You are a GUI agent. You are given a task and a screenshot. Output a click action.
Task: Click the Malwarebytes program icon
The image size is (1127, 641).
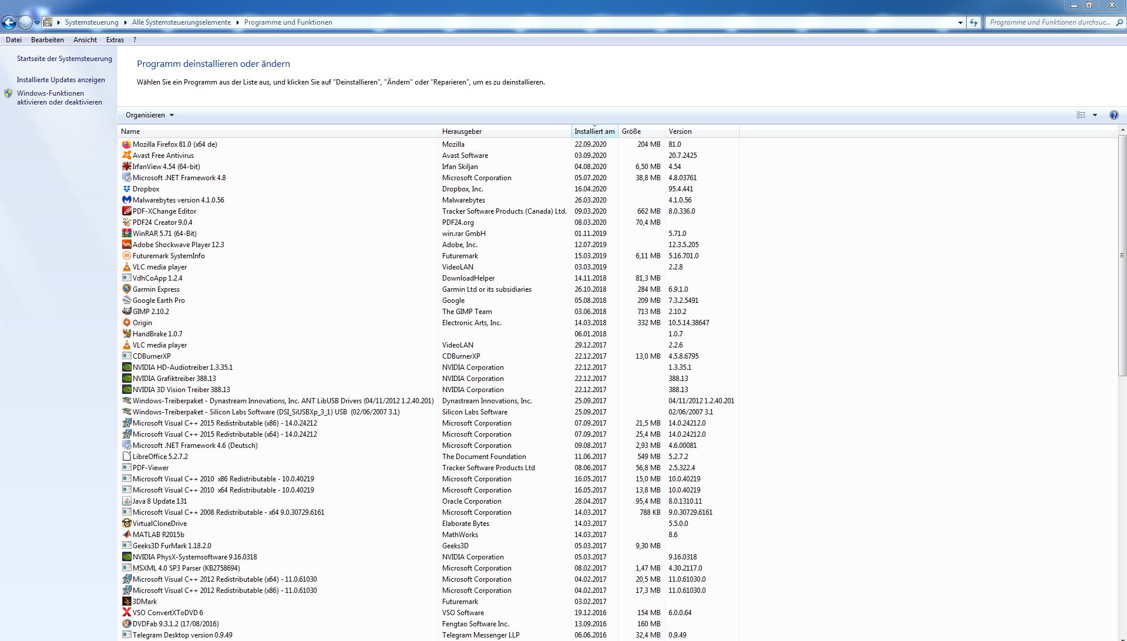click(x=126, y=200)
